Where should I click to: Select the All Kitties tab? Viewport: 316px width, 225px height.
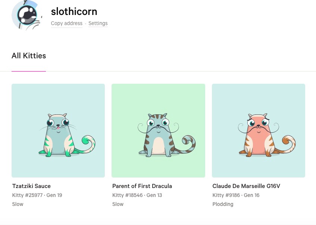pyautogui.click(x=29, y=56)
